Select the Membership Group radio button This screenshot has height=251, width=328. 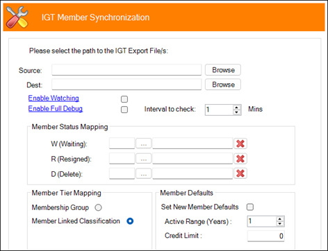pyautogui.click(x=98, y=207)
